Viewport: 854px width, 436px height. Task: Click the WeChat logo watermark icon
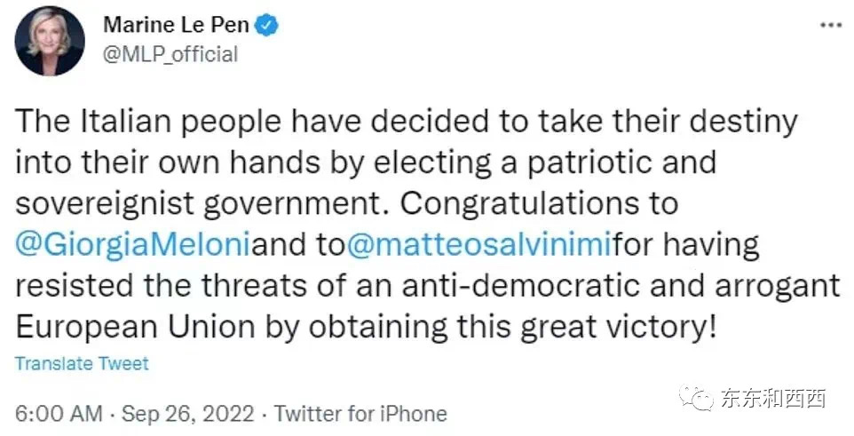695,397
